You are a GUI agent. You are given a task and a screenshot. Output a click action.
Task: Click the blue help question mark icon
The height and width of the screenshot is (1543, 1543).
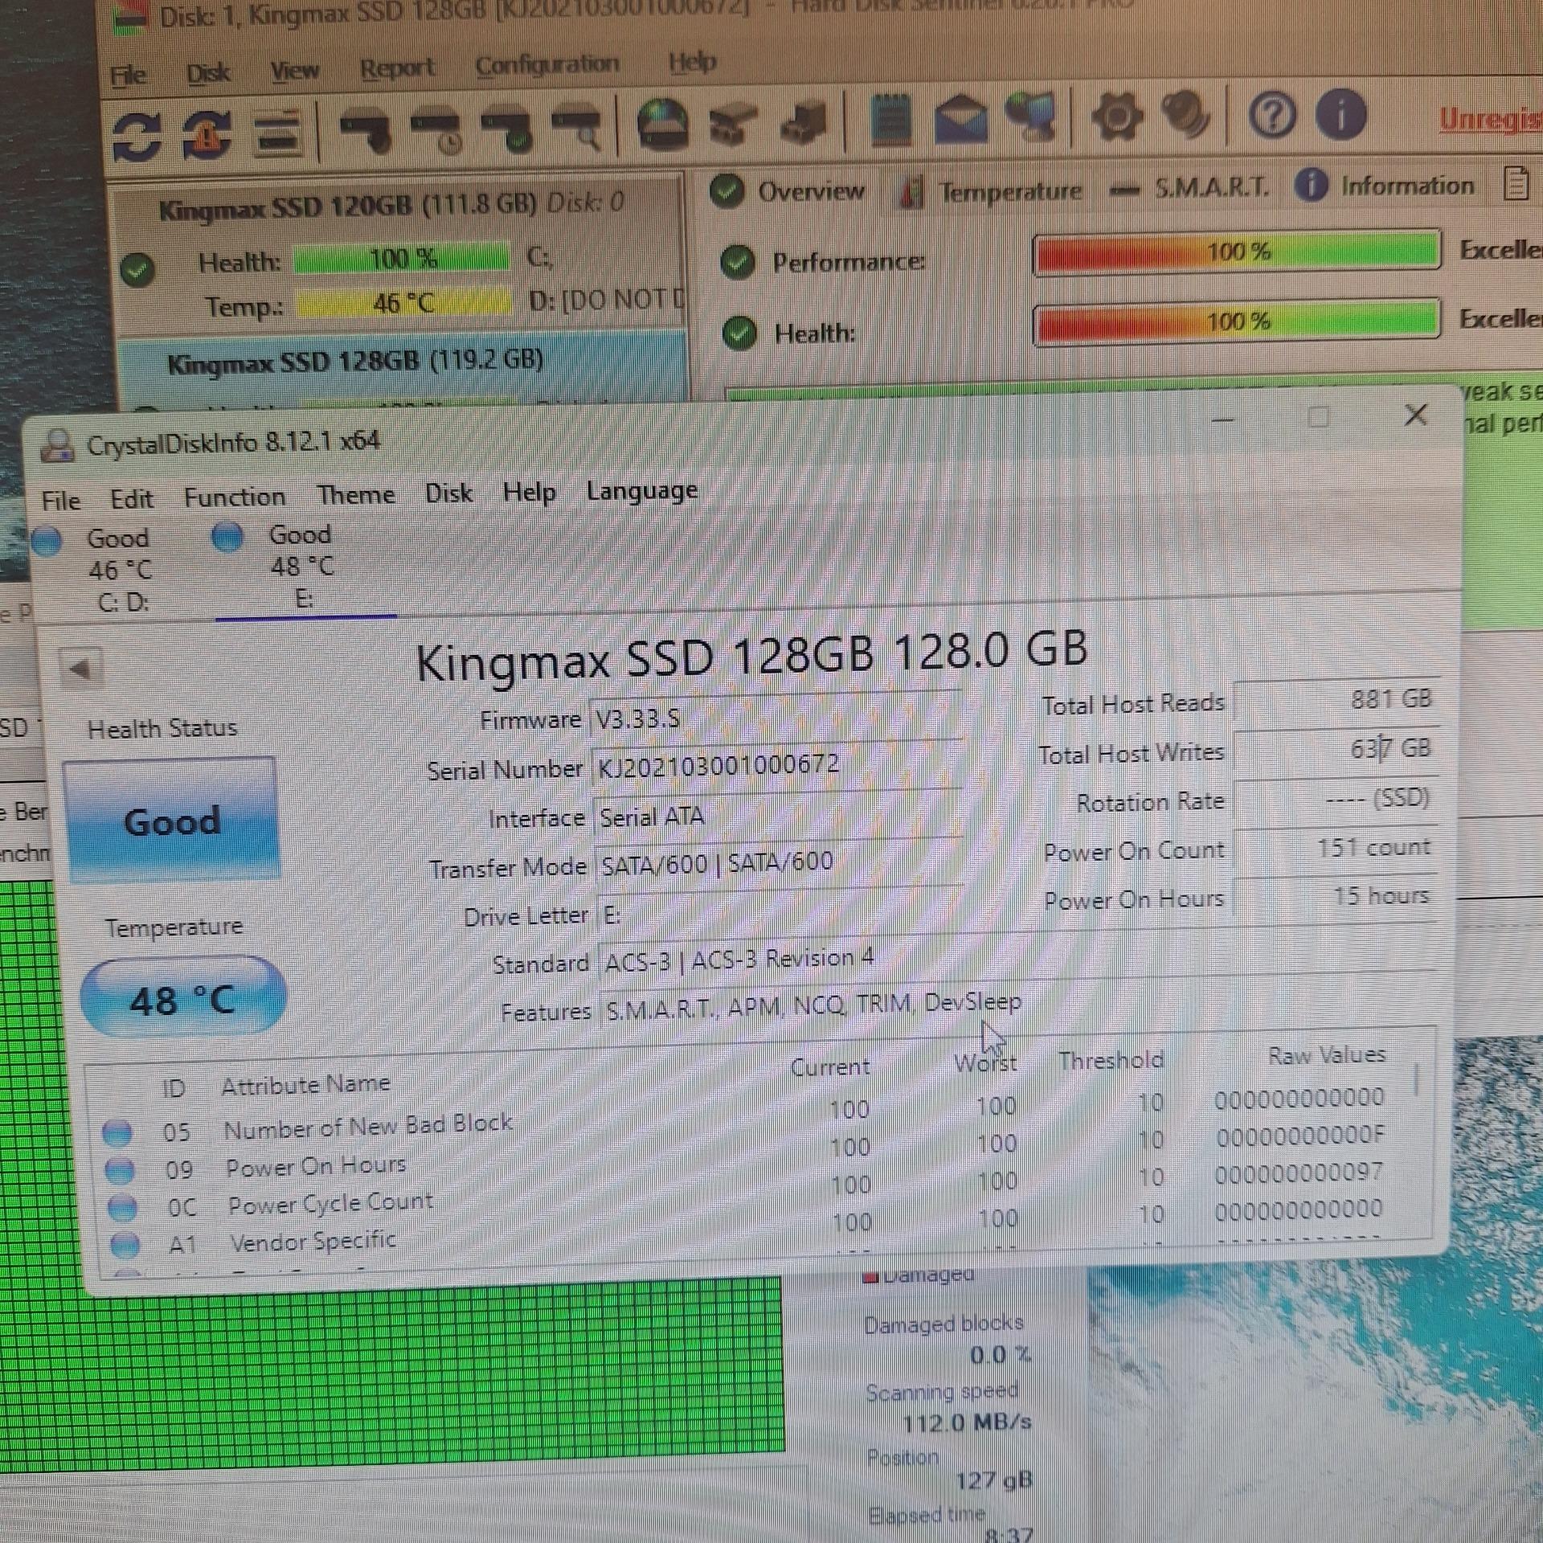pos(1271,115)
